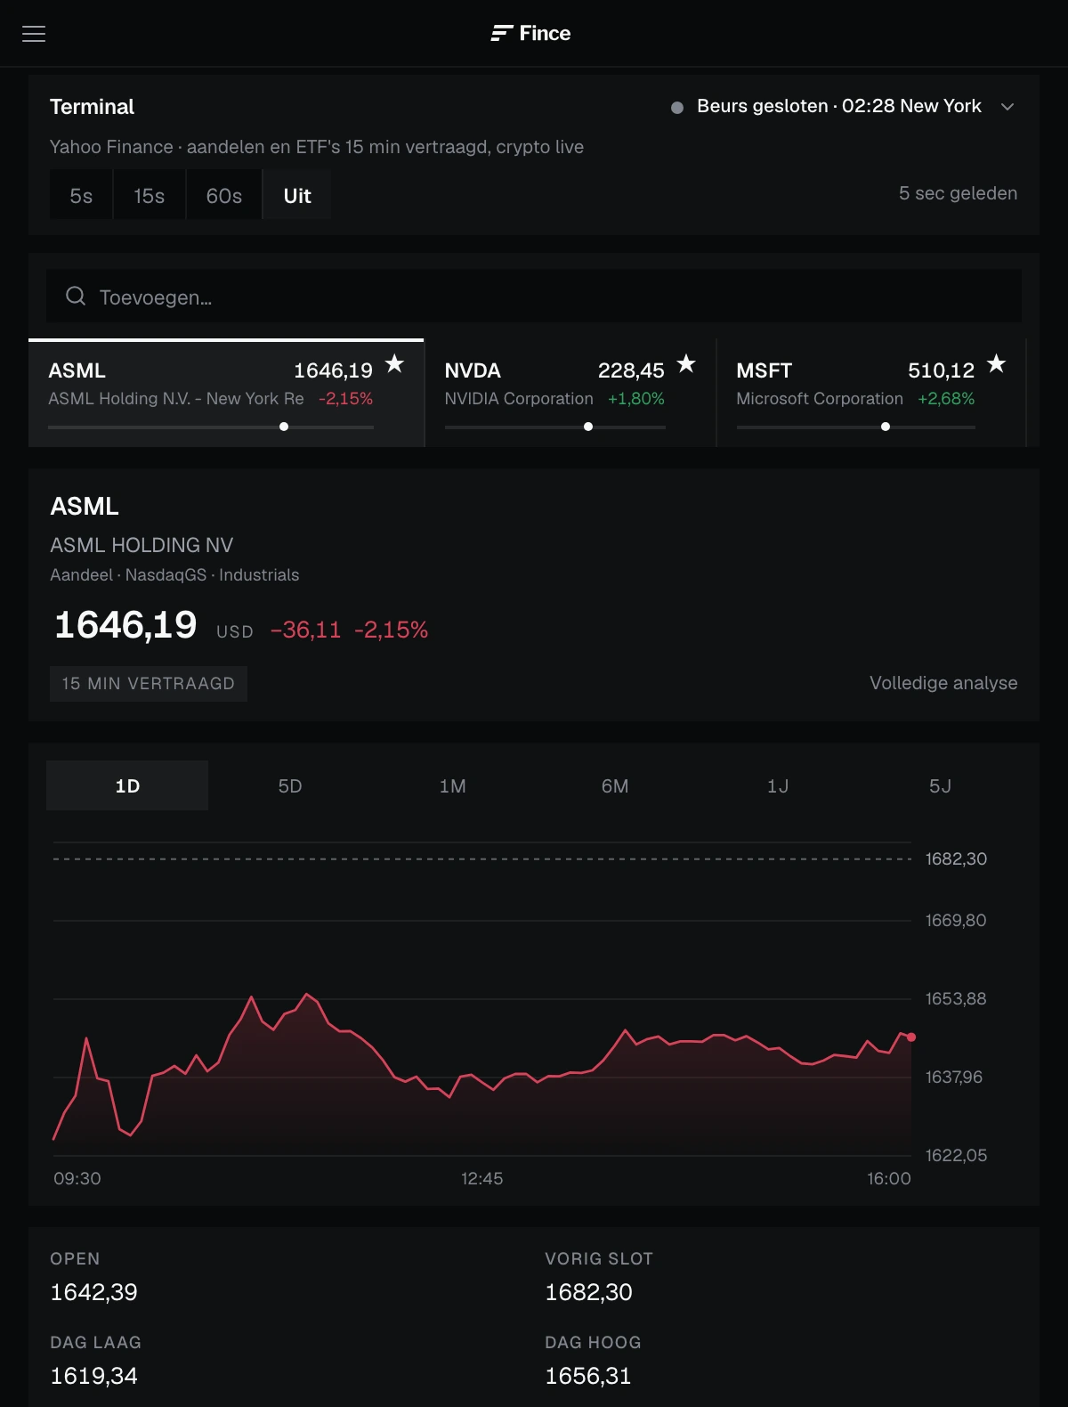Toggle the ASML favorite star

[x=394, y=363]
